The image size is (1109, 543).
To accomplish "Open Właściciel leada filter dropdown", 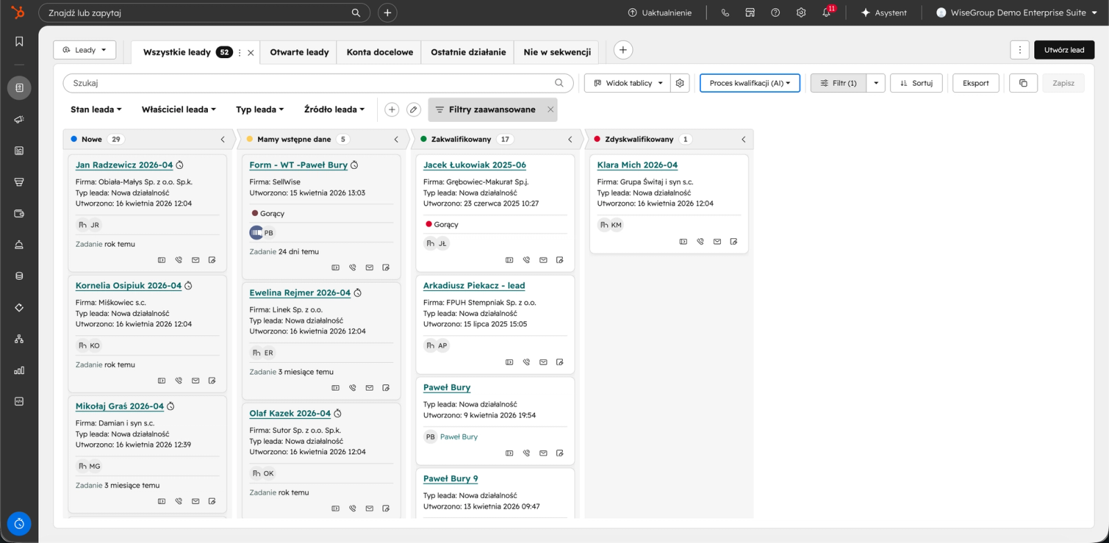I will pyautogui.click(x=179, y=109).
